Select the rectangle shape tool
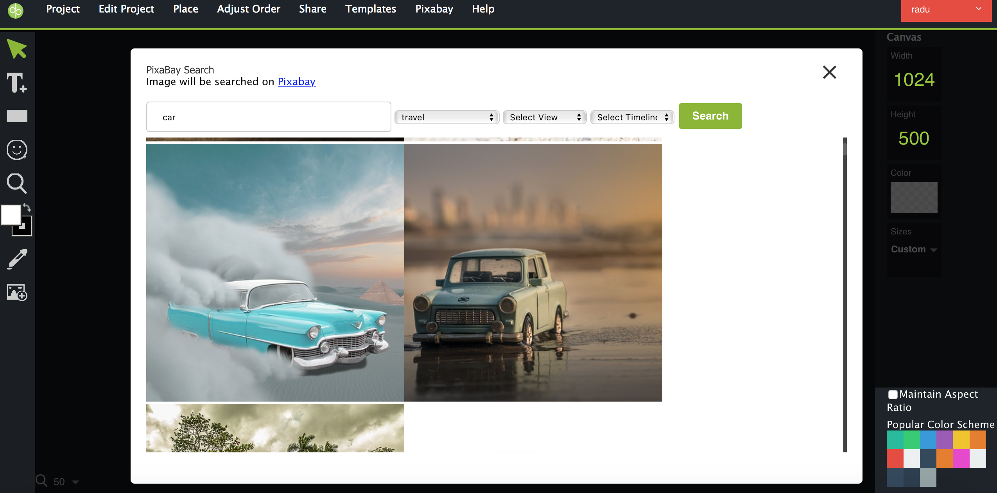This screenshot has width=997, height=493. 17,116
